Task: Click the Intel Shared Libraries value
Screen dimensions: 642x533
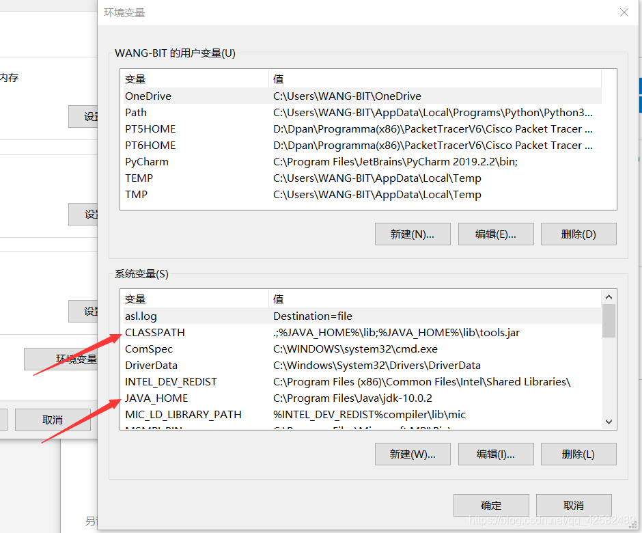Action: point(421,381)
